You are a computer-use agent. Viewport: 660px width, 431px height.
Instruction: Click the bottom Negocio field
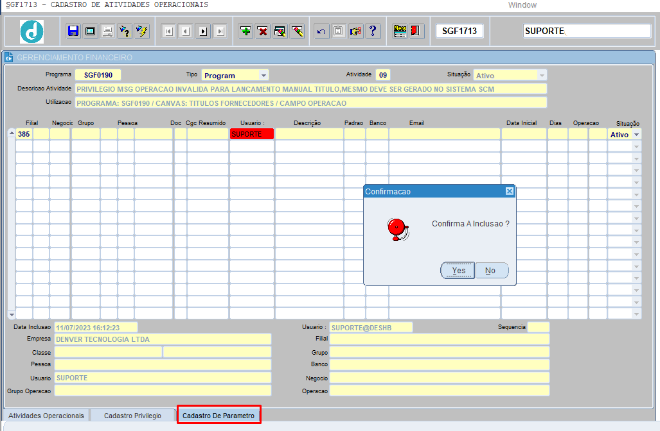pos(440,378)
